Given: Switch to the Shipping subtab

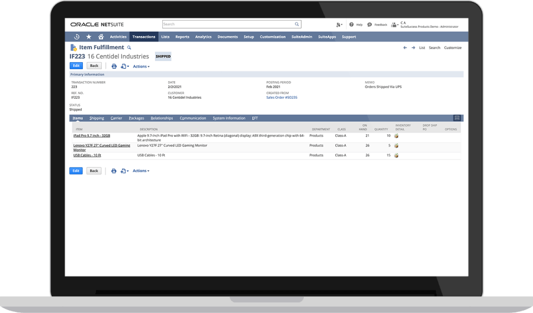Looking at the screenshot, I should click(x=97, y=118).
